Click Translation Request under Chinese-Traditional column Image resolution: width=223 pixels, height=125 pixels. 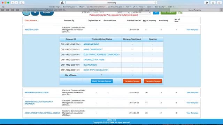click(132, 81)
